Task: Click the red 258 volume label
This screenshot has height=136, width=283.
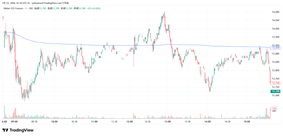Action: click(x=274, y=108)
